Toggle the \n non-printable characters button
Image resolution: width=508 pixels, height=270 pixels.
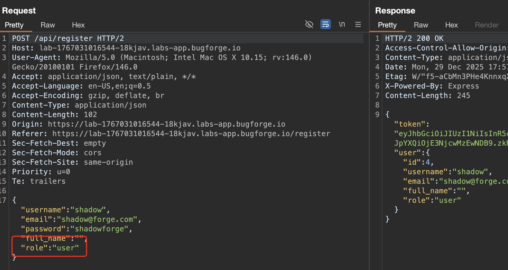tap(342, 24)
